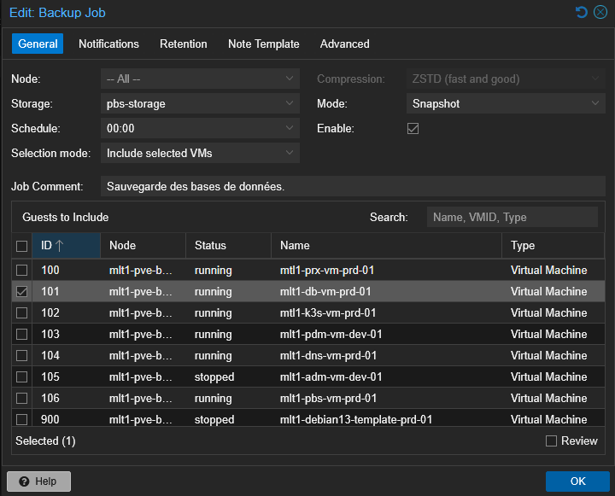Click the name mtl1-prx-vm-prd-01
Viewport: 615px width, 496px height.
327,270
